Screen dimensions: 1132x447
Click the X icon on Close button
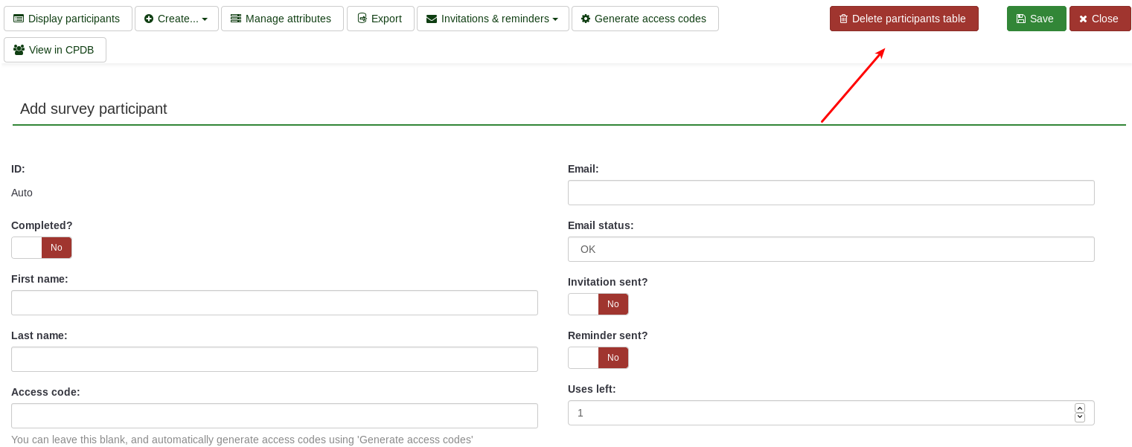pos(1083,19)
